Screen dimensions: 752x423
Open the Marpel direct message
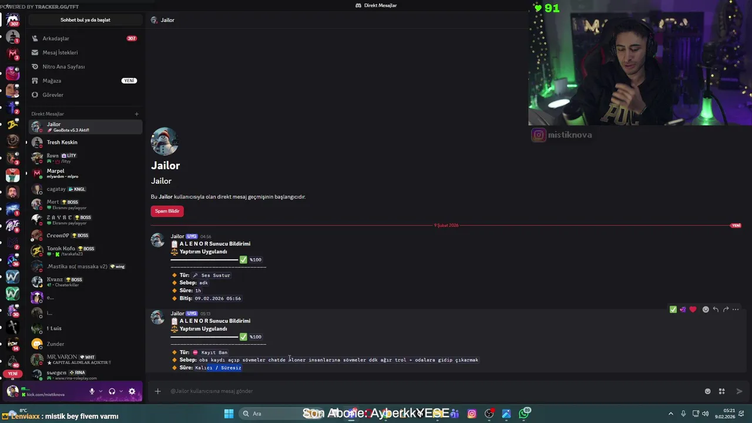[85, 173]
